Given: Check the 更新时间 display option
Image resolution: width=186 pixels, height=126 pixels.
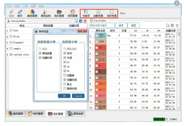Looking at the screenshot, I should [65, 89].
